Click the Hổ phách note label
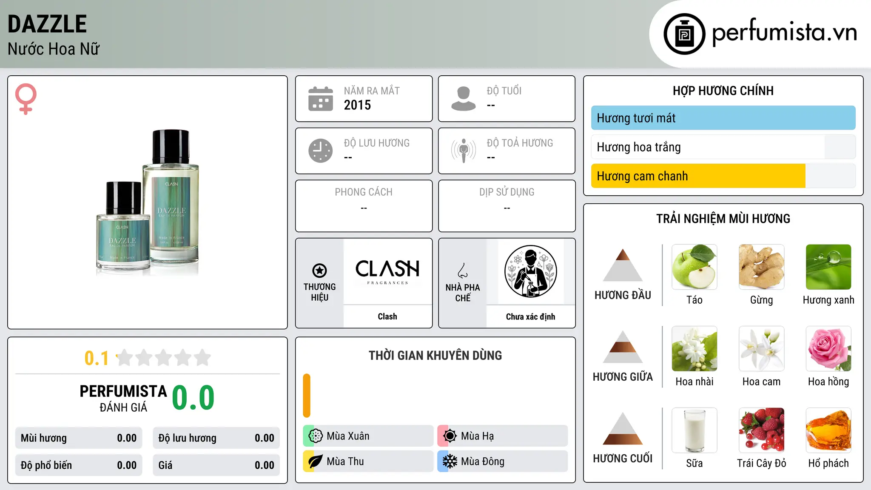Viewport: 871px width, 490px height. pos(828,463)
